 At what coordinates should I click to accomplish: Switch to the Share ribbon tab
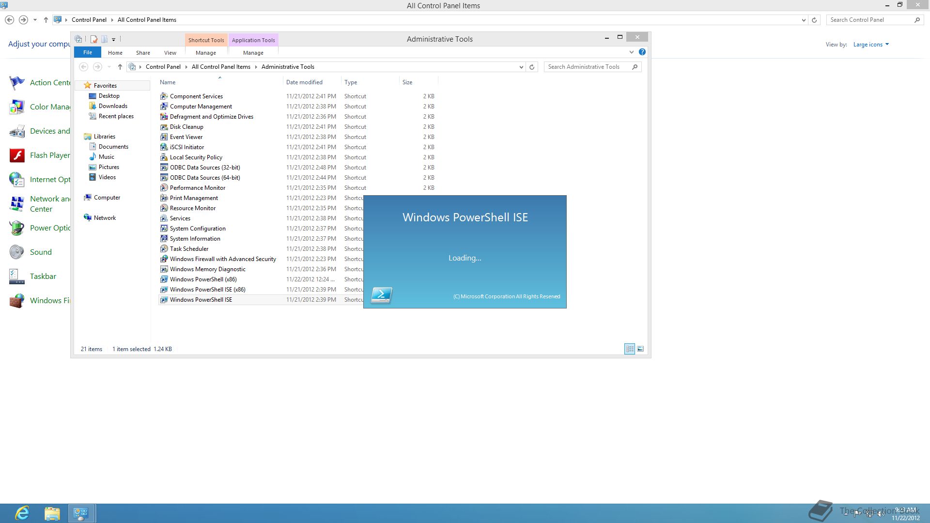coord(143,53)
